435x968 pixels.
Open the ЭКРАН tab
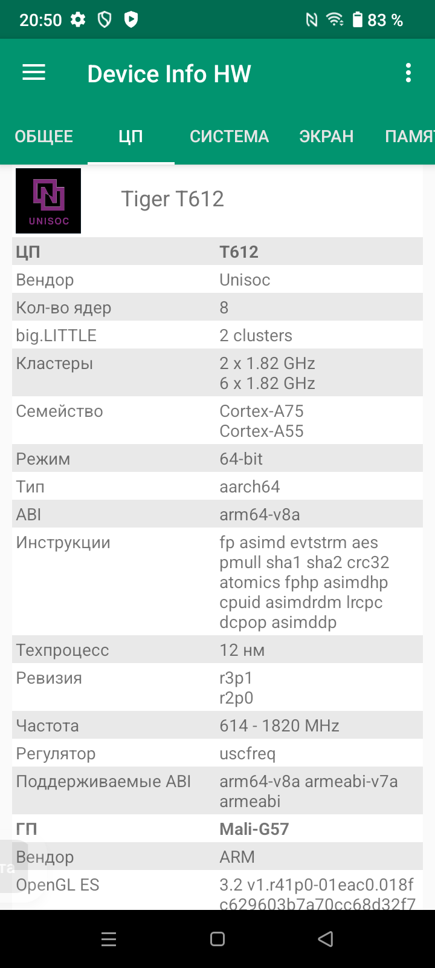pos(326,136)
